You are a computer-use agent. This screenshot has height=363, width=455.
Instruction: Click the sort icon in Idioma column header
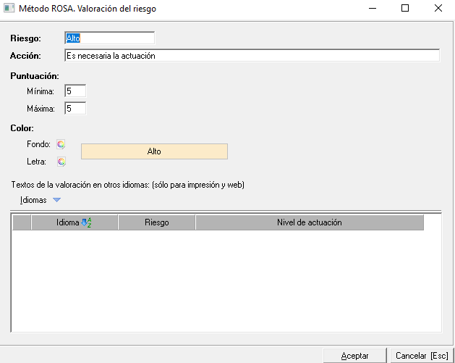86,223
